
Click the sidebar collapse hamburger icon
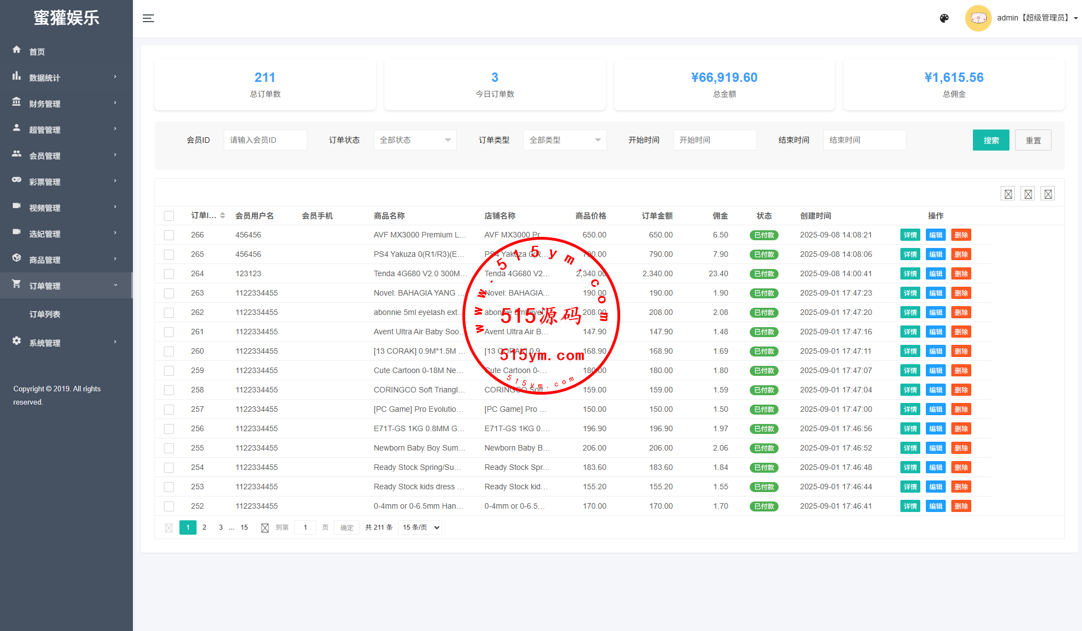pos(148,18)
